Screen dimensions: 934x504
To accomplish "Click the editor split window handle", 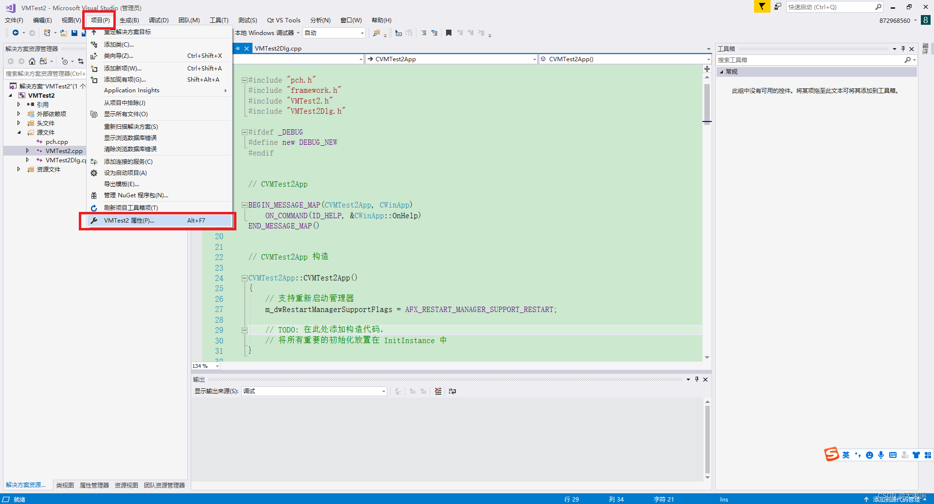I will (x=707, y=69).
